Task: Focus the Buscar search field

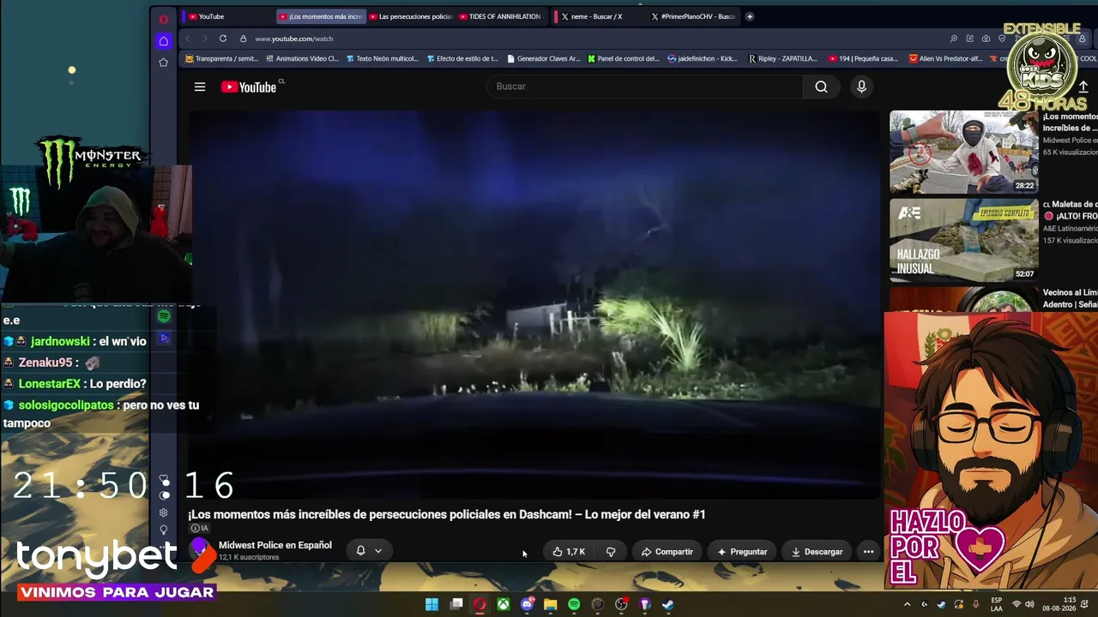Action: point(645,87)
